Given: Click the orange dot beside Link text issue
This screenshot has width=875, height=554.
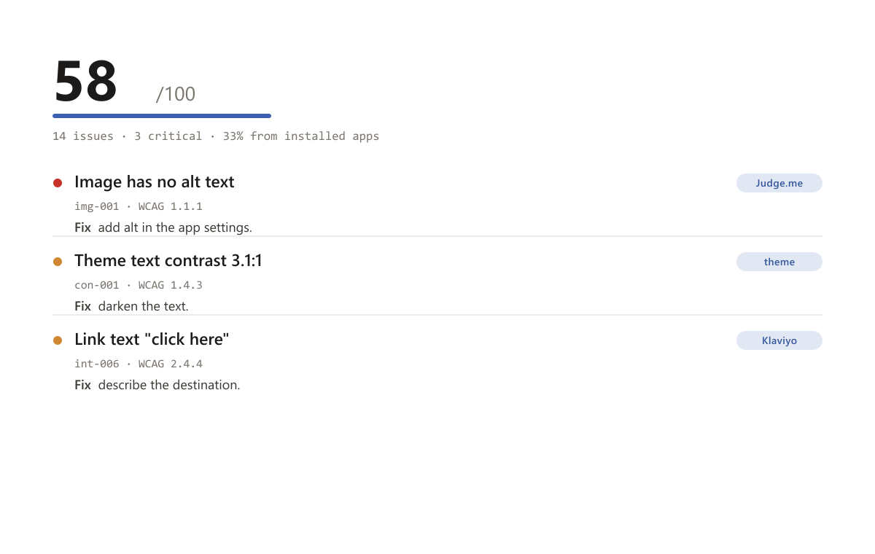Looking at the screenshot, I should click(58, 340).
